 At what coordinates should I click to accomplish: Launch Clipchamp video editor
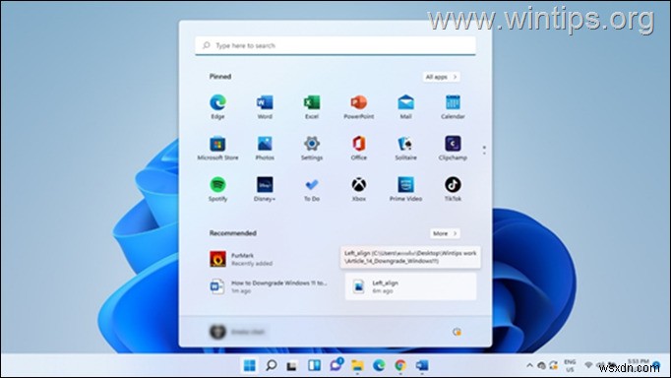pyautogui.click(x=453, y=148)
